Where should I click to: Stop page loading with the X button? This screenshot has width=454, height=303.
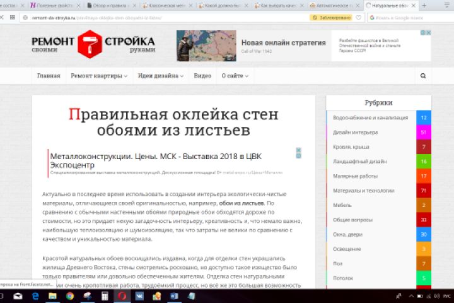(1, 18)
